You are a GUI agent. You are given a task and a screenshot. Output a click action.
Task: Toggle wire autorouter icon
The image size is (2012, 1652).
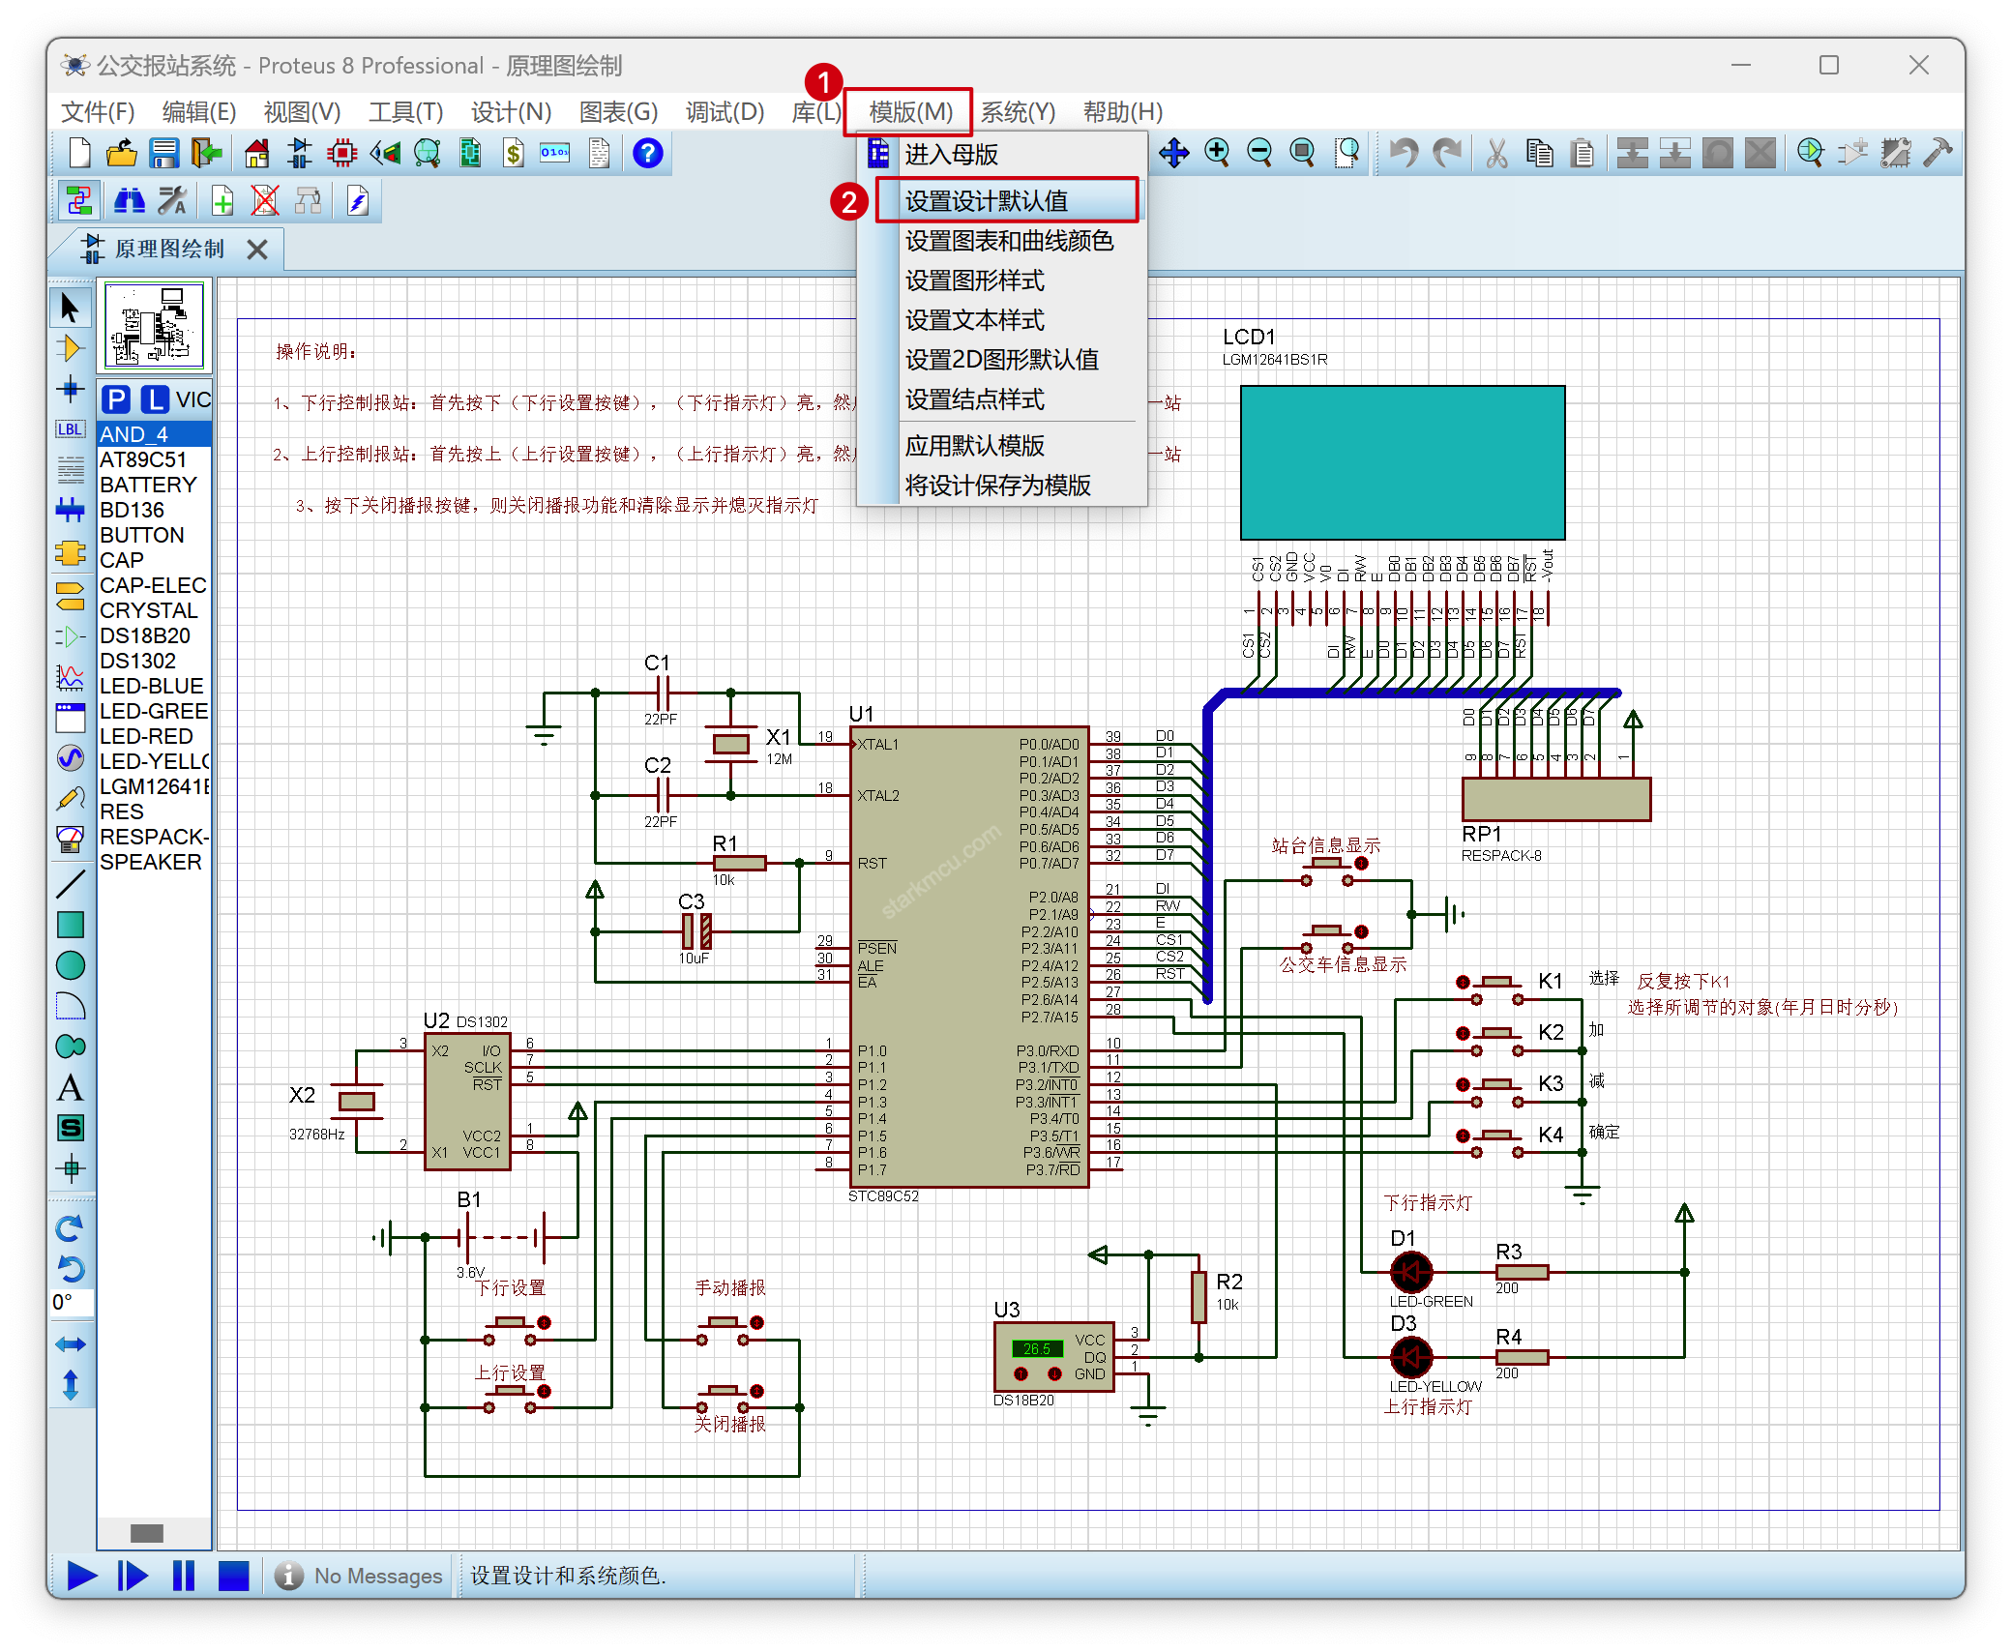tap(79, 201)
